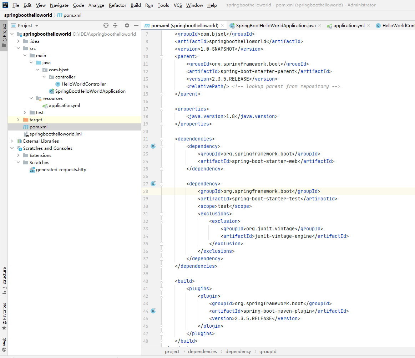Expand the target folder
Image resolution: width=415 pixels, height=358 pixels.
[x=18, y=120]
